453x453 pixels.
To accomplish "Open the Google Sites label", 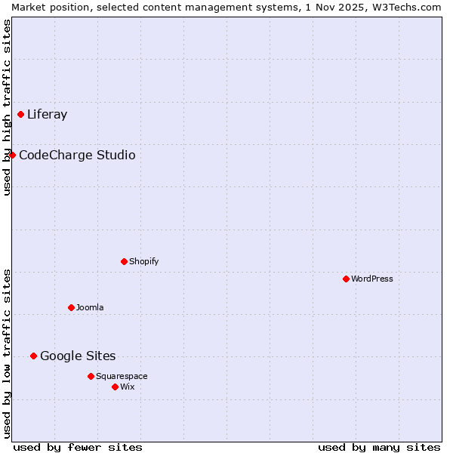I will [x=78, y=356].
